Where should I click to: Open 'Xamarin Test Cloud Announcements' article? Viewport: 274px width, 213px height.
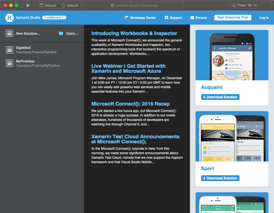[x=135, y=139]
